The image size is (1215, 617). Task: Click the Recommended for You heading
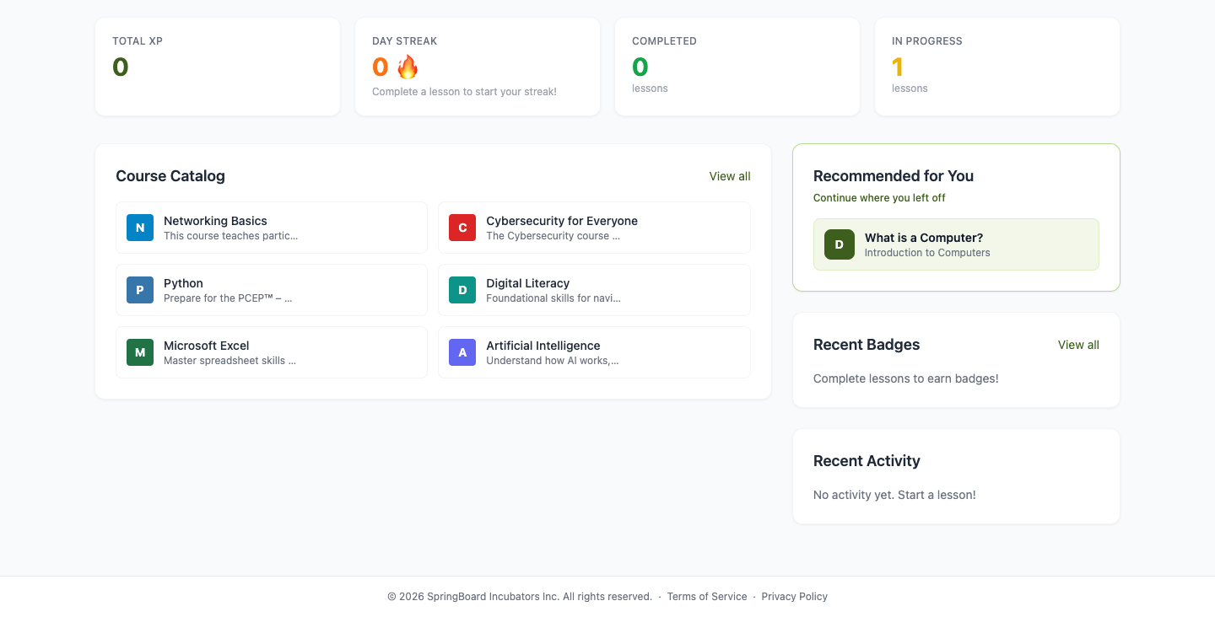pyautogui.click(x=894, y=176)
